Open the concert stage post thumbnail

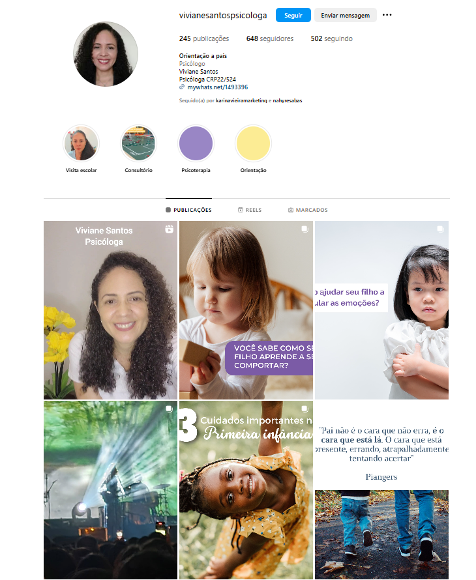(x=110, y=490)
